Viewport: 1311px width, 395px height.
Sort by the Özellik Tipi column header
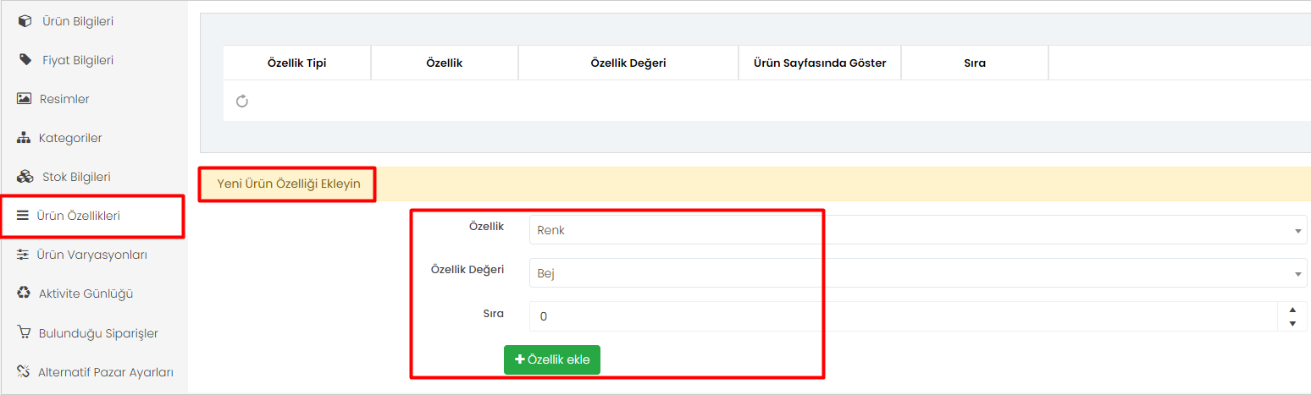[297, 63]
